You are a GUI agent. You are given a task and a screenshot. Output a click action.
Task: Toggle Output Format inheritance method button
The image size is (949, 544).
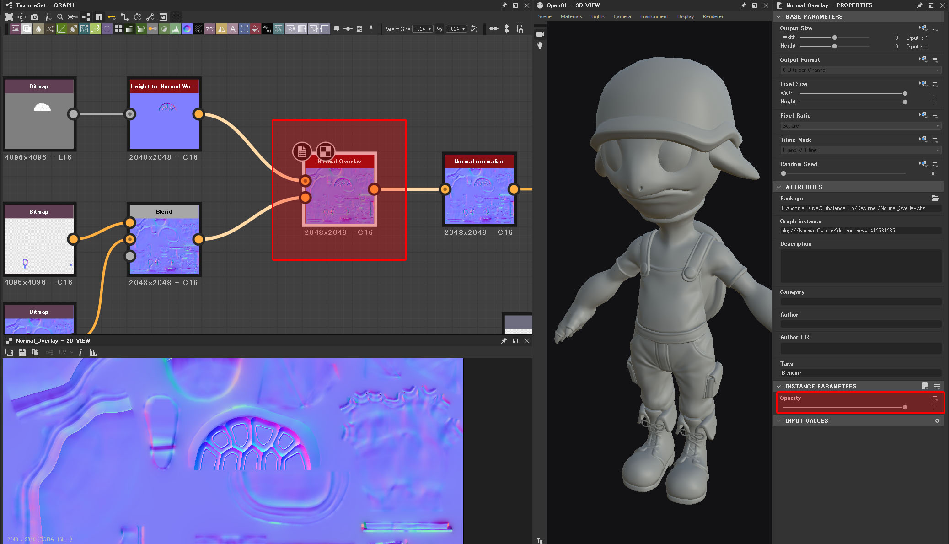(923, 59)
